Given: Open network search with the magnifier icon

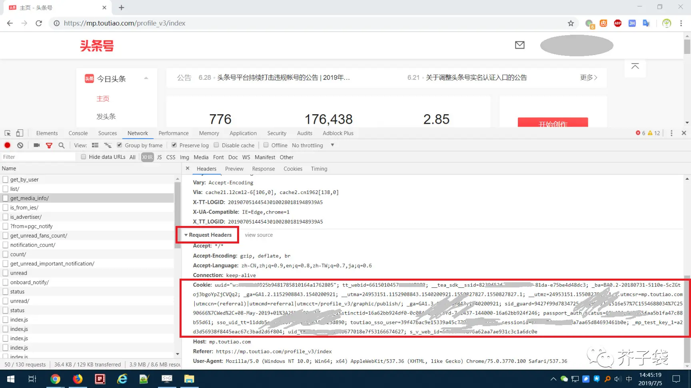Looking at the screenshot, I should (62, 145).
